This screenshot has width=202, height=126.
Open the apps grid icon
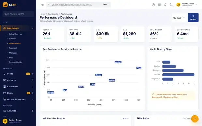[159, 5]
